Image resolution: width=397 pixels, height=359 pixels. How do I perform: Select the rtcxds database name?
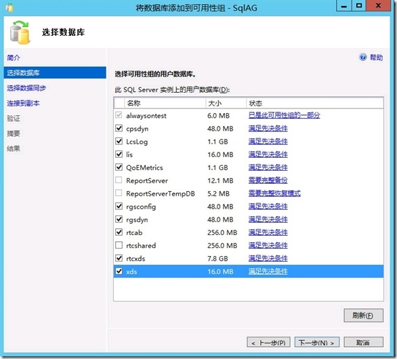pyautogui.click(x=135, y=259)
